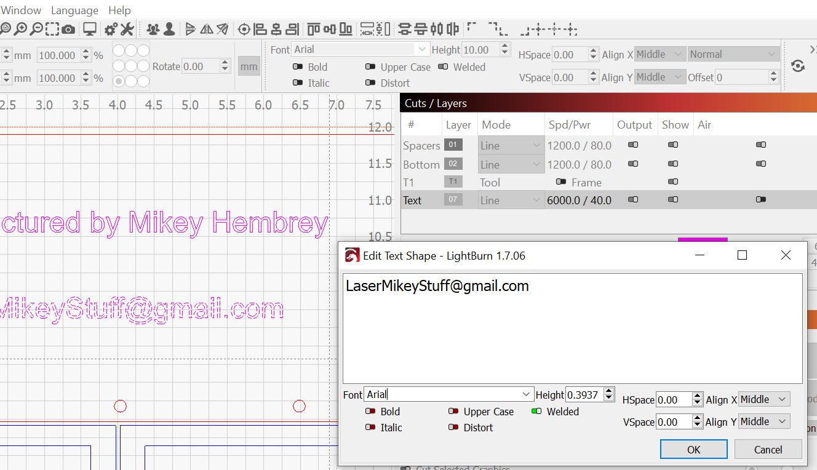Toggle Show for the Bottom layer
The image size is (817, 470).
tap(673, 164)
